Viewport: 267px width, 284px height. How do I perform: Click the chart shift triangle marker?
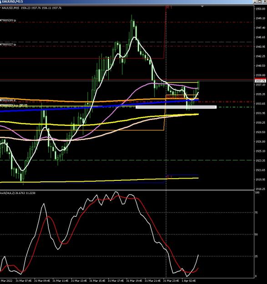tap(202, 6)
